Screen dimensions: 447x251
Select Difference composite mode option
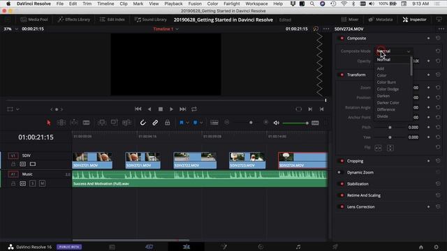(x=386, y=109)
